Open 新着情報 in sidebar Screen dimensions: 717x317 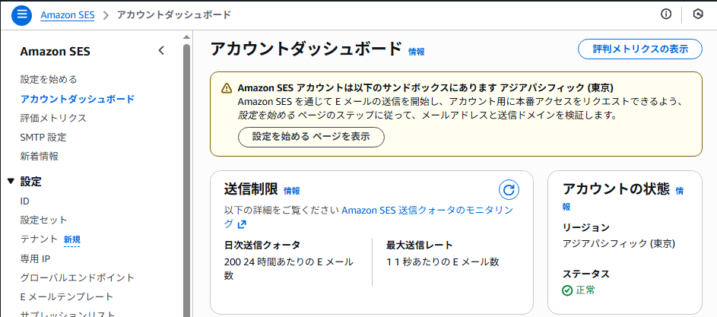click(40, 157)
